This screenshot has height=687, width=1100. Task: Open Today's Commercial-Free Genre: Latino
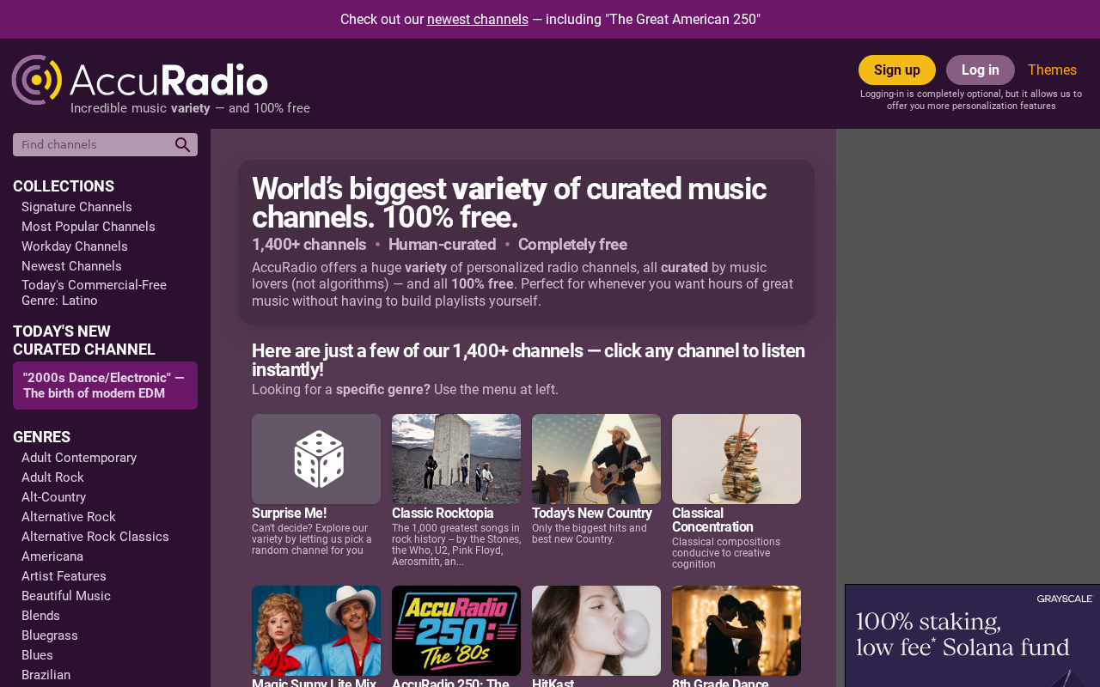(95, 293)
